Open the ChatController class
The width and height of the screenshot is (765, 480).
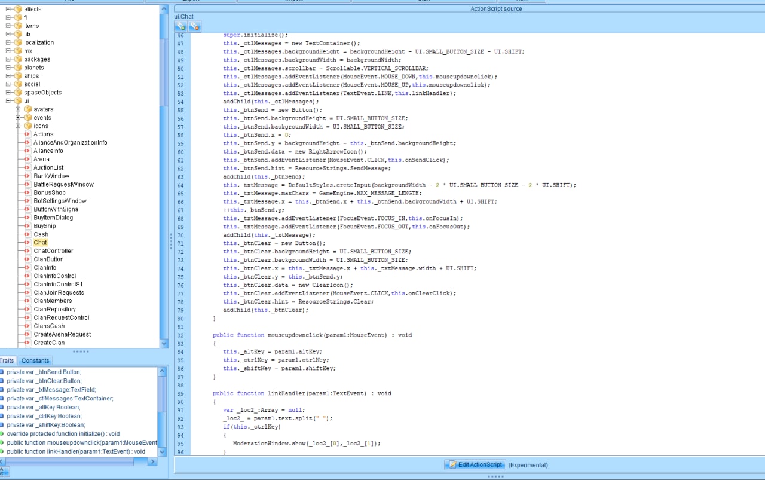54,251
